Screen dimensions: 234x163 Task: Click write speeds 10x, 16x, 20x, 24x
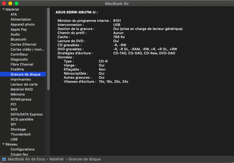pyautogui.click(x=113, y=81)
